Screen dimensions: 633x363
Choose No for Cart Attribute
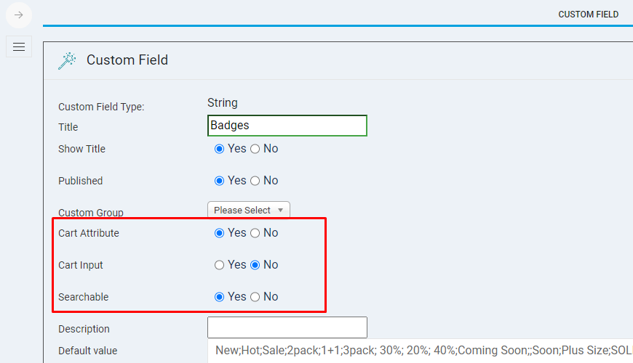(255, 233)
